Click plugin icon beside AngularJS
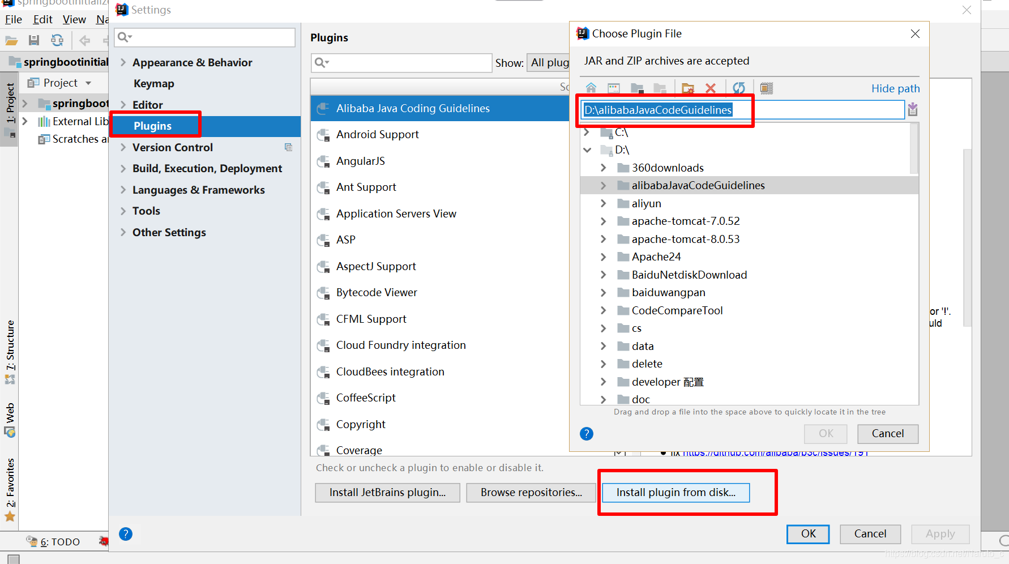Screen dimensions: 1009x564 coord(323,161)
